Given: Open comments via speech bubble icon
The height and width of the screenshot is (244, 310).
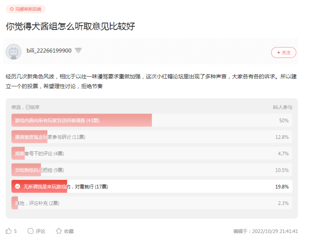Looking at the screenshot, I should click(x=30, y=231).
